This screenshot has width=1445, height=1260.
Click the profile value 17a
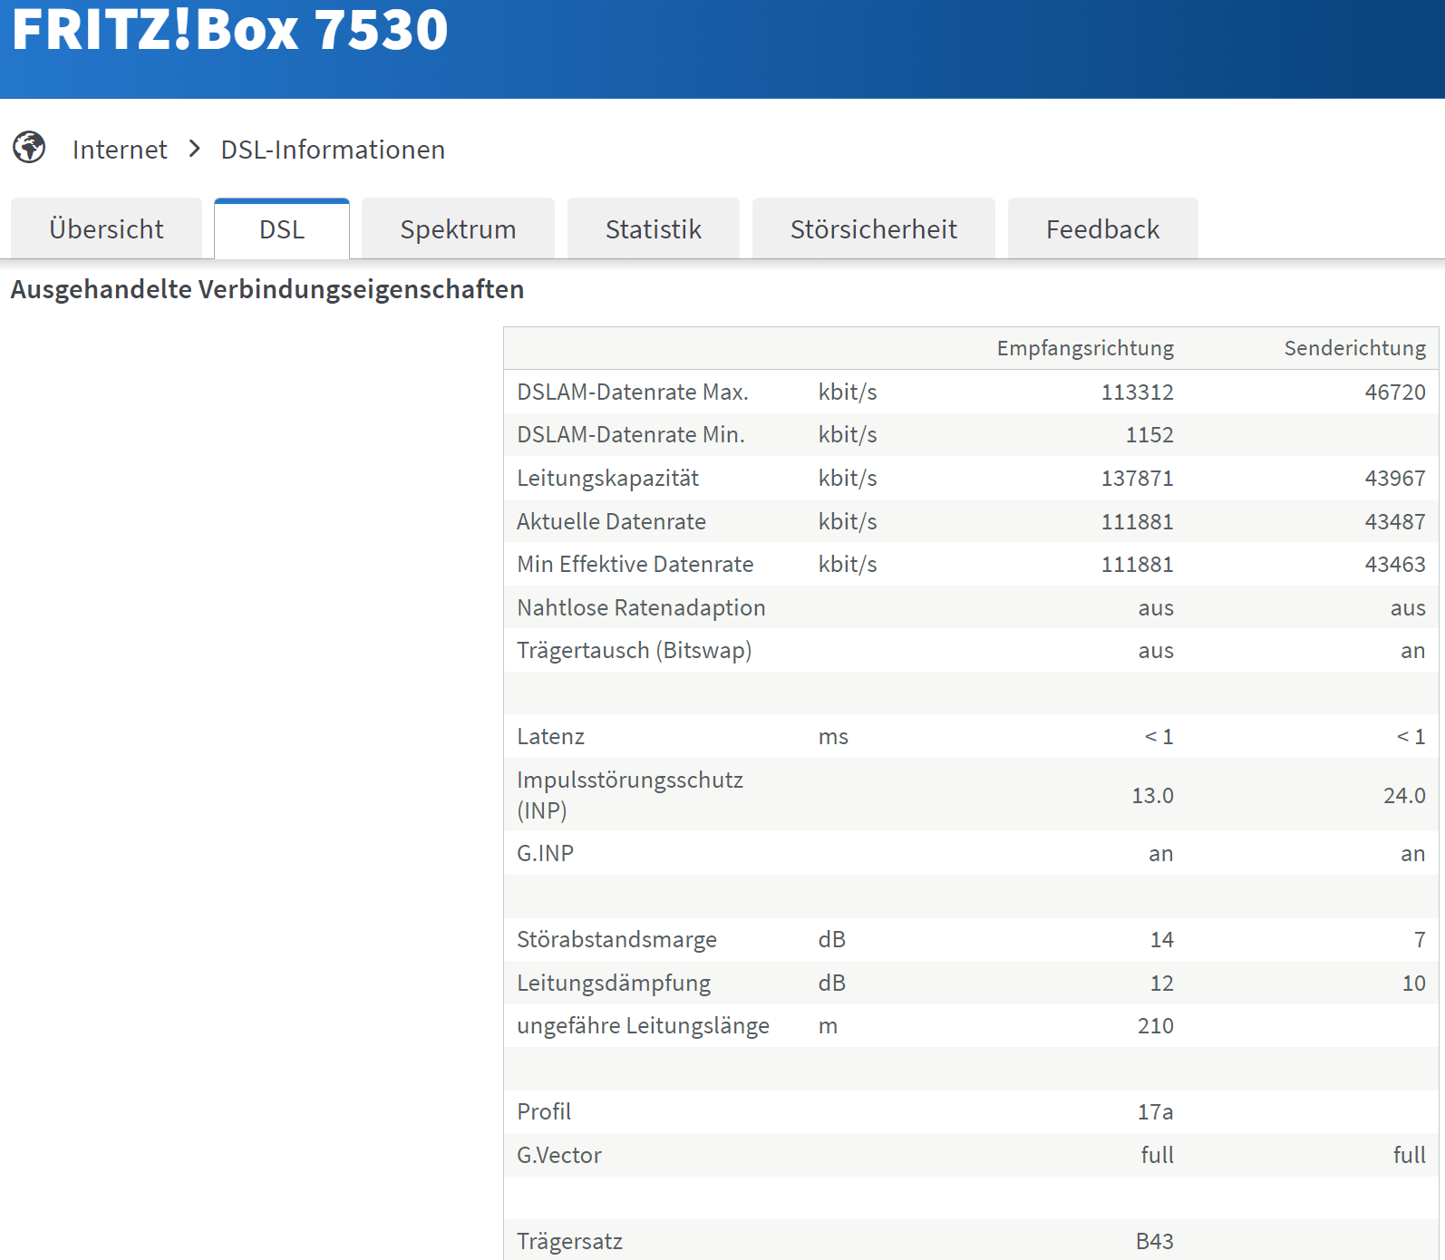point(1155,1111)
